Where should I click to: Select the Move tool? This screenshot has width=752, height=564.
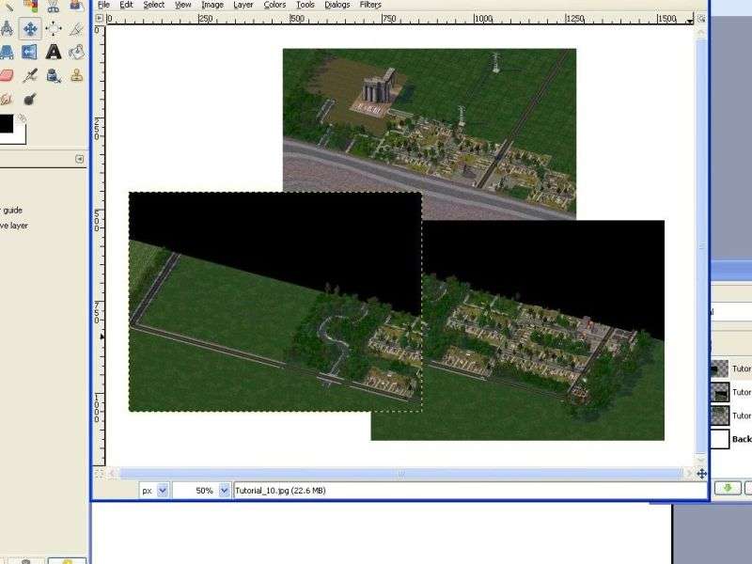point(30,28)
